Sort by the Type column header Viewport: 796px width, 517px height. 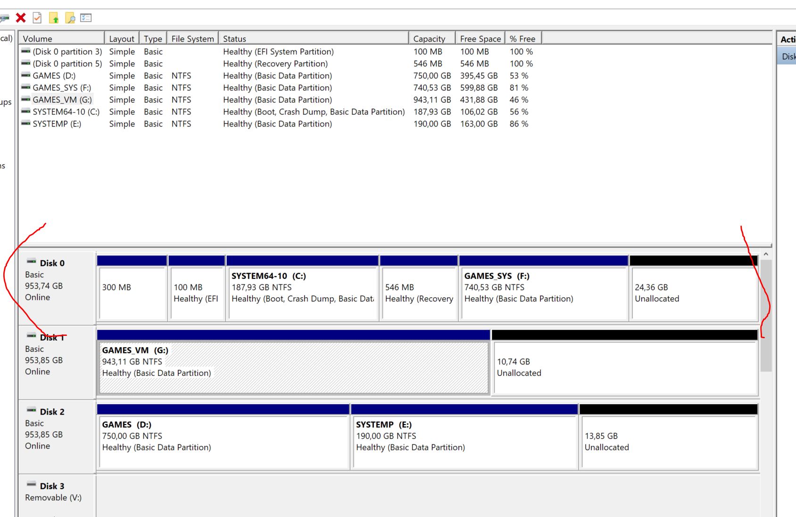[x=153, y=39]
